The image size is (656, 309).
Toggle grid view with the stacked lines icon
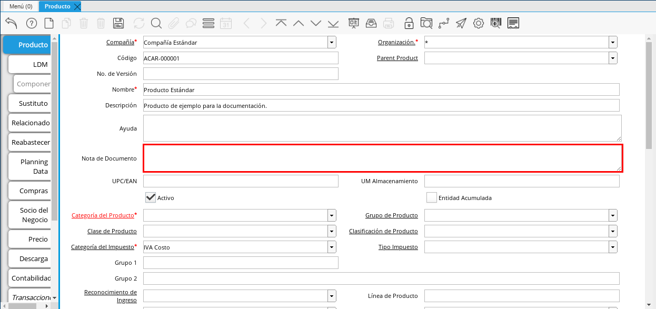tap(208, 23)
